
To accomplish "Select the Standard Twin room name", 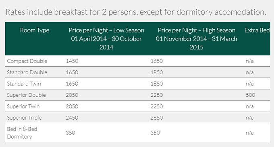I will 24,84.
